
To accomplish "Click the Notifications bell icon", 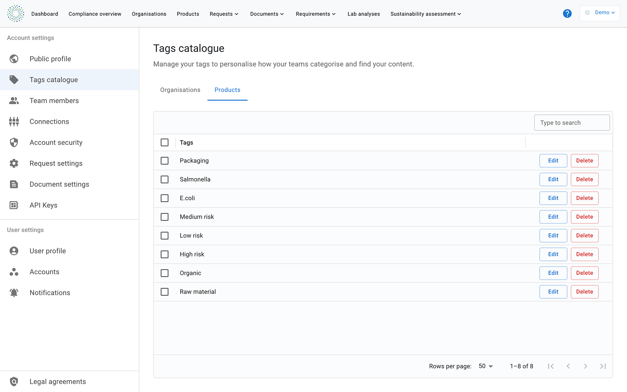I will pos(14,293).
